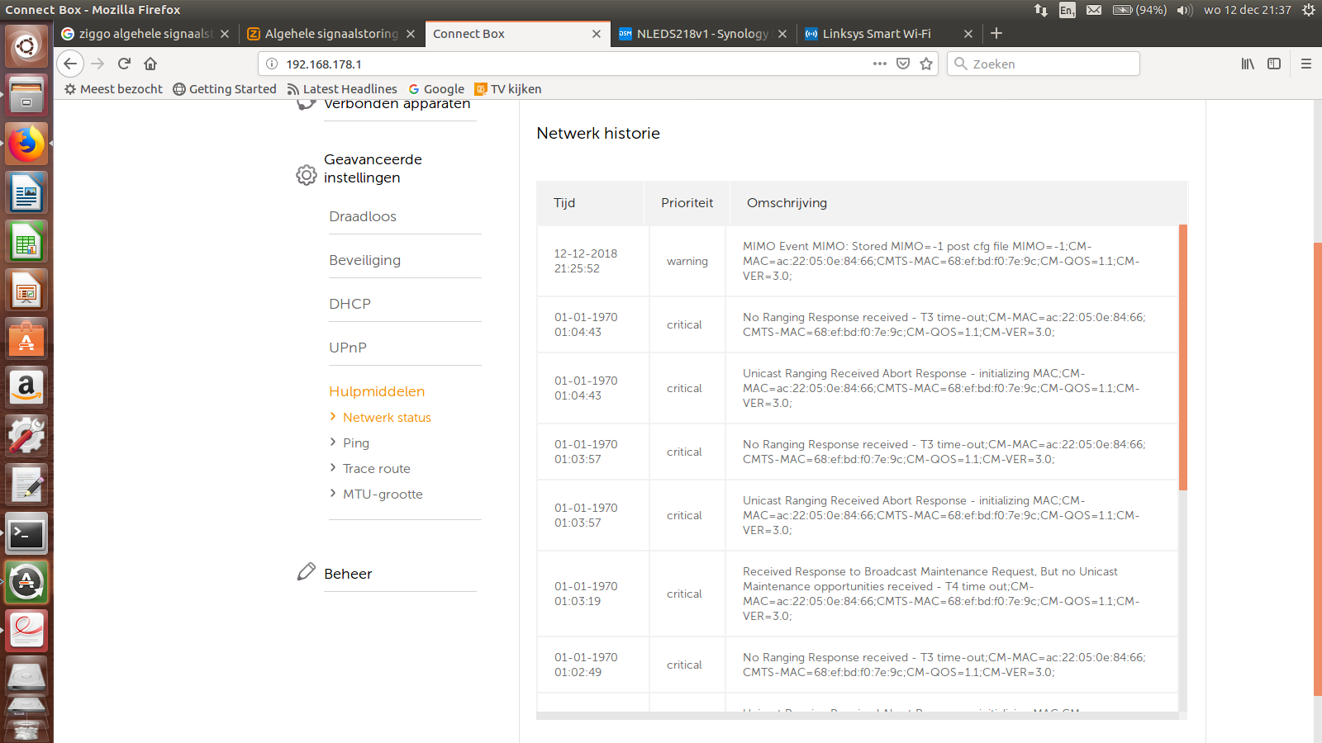Open a new browser tab
Viewport: 1322px width, 743px height.
coord(996,33)
